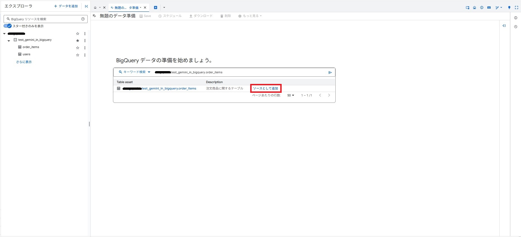Open the もっと見る menu

coord(250,16)
